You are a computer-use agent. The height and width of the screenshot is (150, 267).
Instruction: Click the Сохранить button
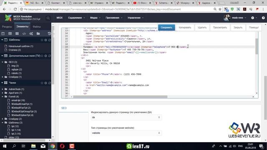pos(166,27)
